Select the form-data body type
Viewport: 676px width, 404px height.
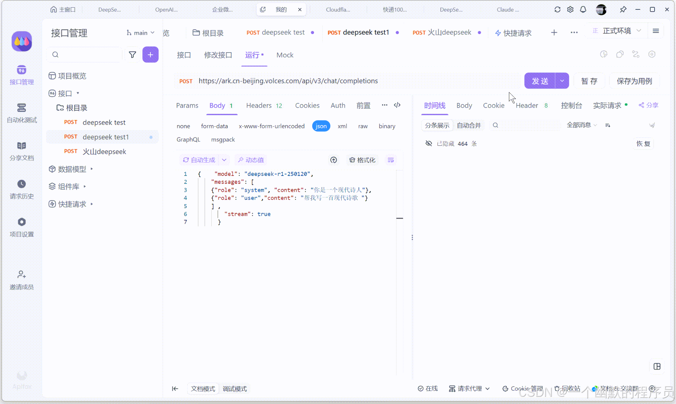coord(215,126)
